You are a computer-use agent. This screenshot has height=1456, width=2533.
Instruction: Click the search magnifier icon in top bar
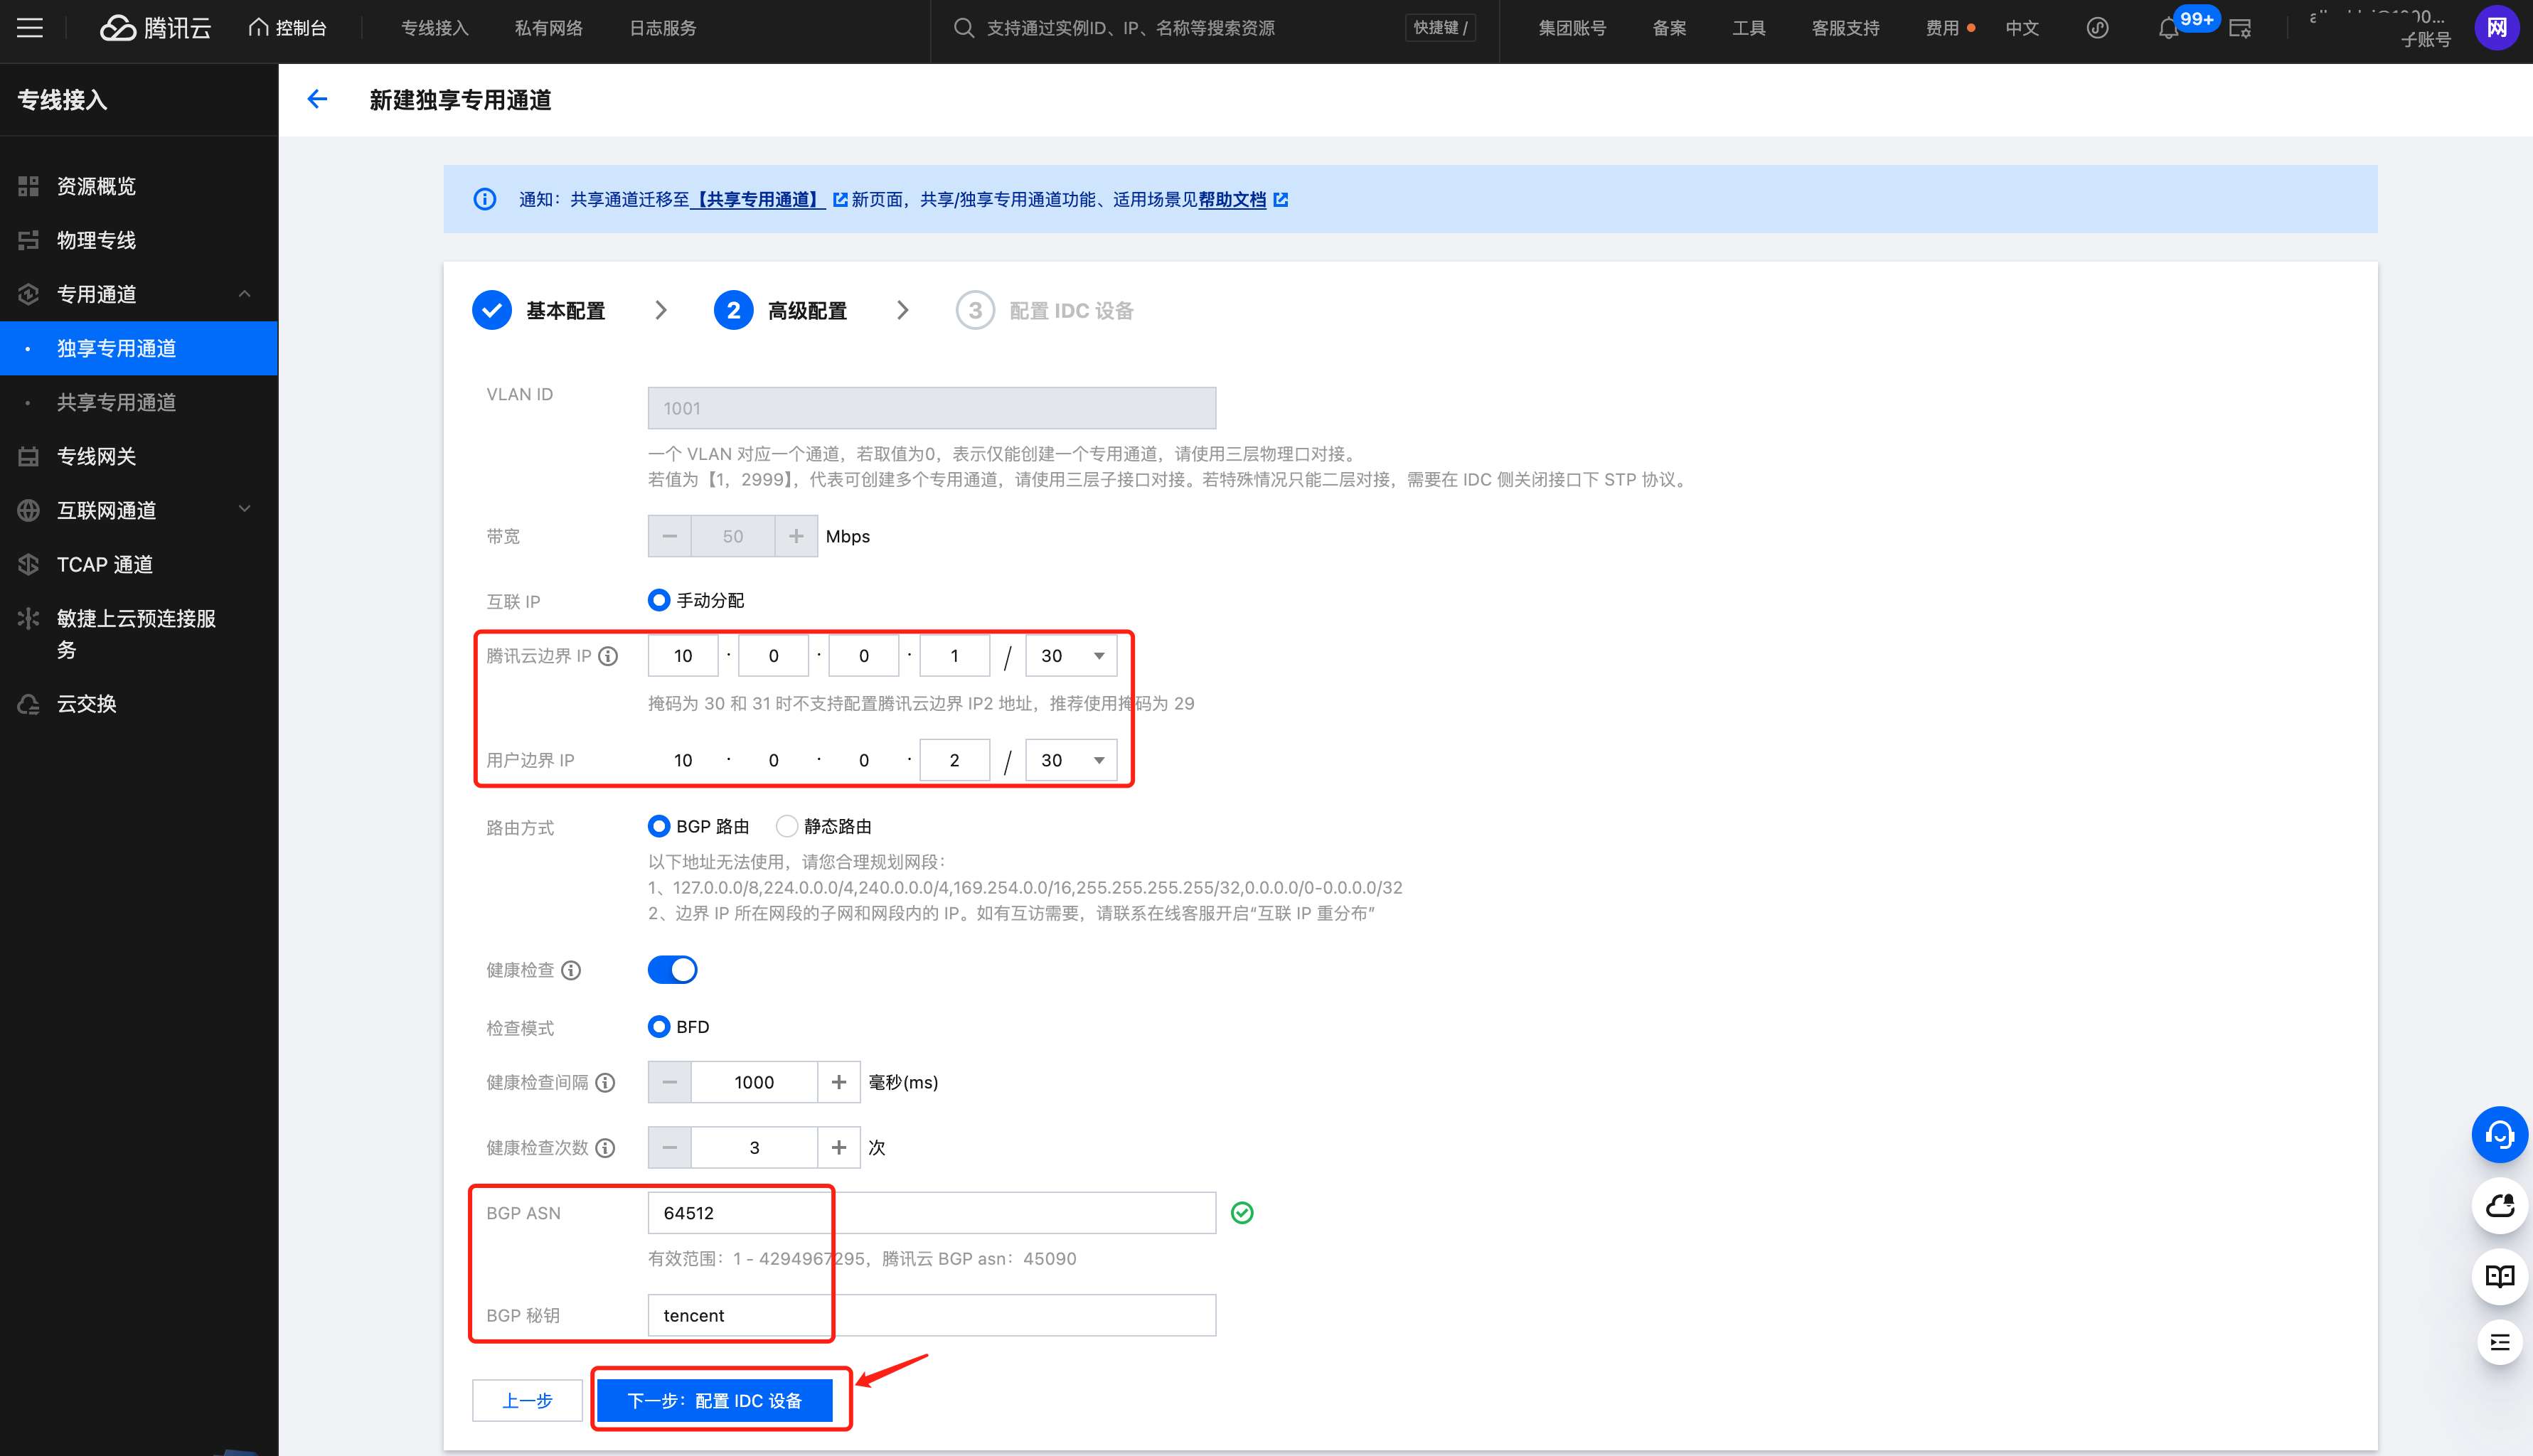click(963, 28)
